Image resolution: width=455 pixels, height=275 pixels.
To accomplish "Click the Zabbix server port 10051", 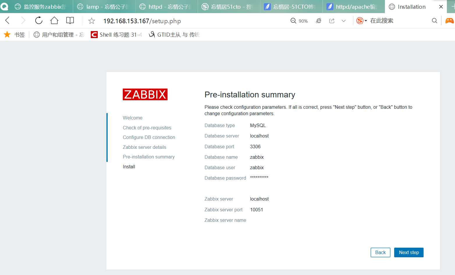I will 256,210.
